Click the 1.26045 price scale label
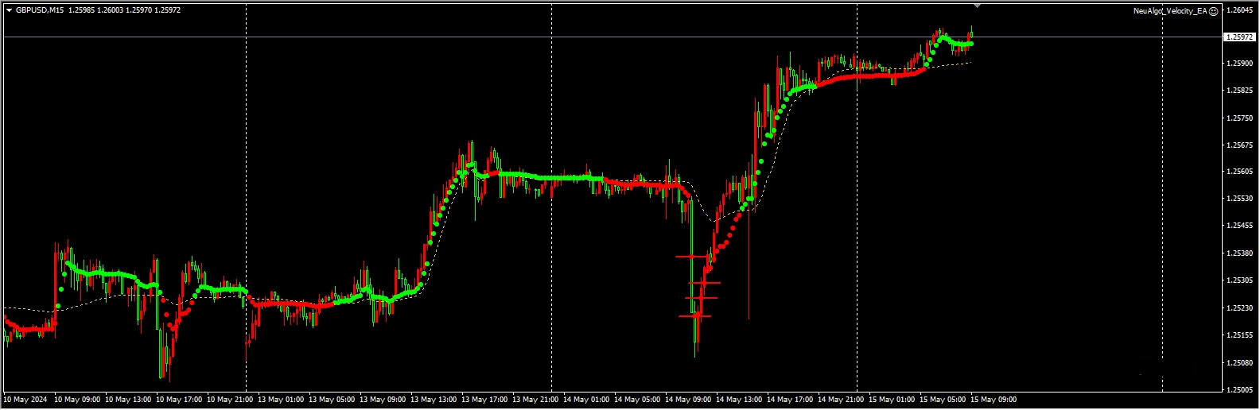The height and width of the screenshot is (410, 1260). (1239, 10)
